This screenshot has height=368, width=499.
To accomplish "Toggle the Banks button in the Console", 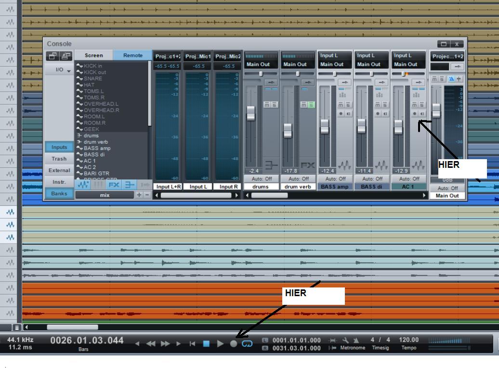I will tap(59, 193).
